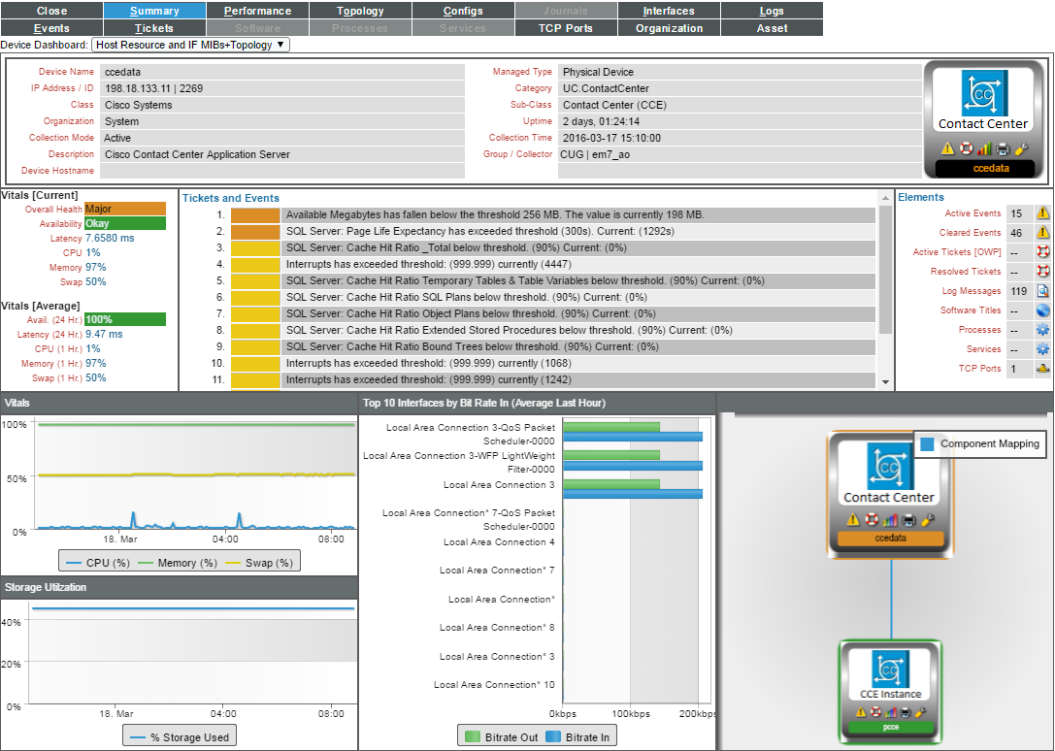Click the yellow severity swatch for event 3
Image resolution: width=1055 pixels, height=751 pixels.
pos(255,247)
